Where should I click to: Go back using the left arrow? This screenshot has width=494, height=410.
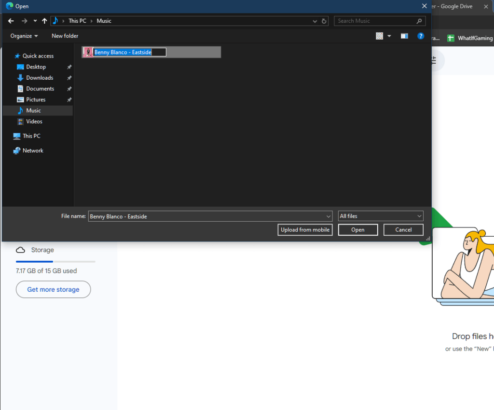click(11, 21)
